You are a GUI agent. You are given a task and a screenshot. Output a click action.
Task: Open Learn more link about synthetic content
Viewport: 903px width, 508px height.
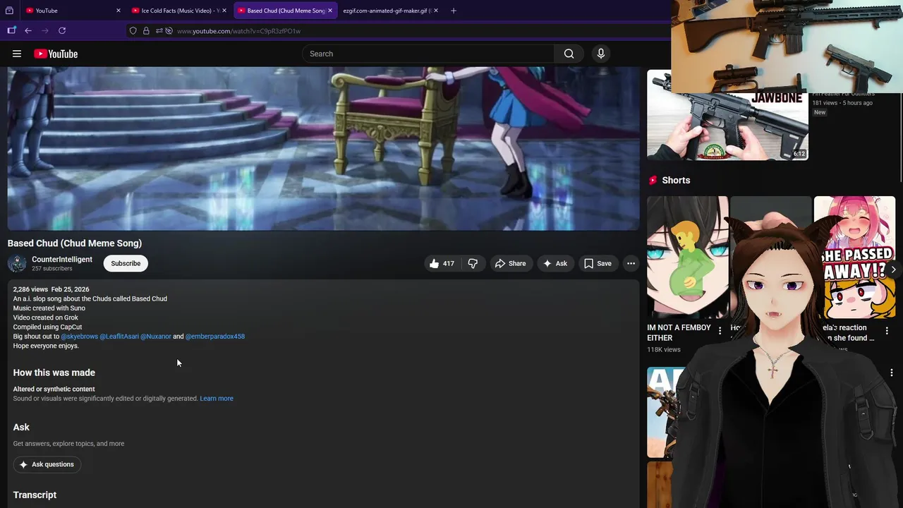click(x=217, y=399)
